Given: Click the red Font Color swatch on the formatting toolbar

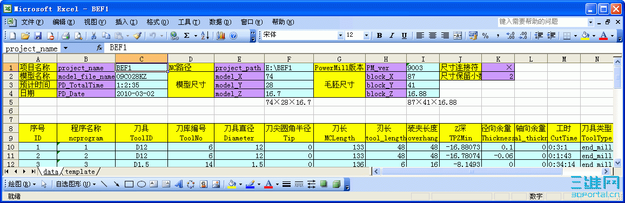Looking at the screenshot, I should 603,36.
